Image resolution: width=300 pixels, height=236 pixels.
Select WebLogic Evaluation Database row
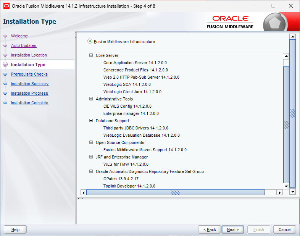[141, 135]
